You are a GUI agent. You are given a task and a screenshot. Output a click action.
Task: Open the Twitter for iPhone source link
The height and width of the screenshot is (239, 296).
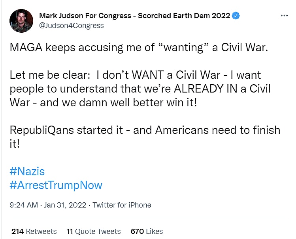tap(122, 205)
